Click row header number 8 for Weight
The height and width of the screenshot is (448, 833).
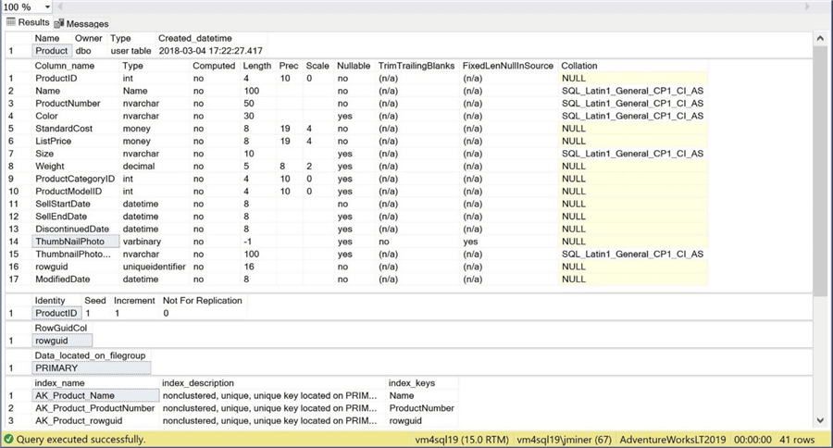pyautogui.click(x=12, y=167)
